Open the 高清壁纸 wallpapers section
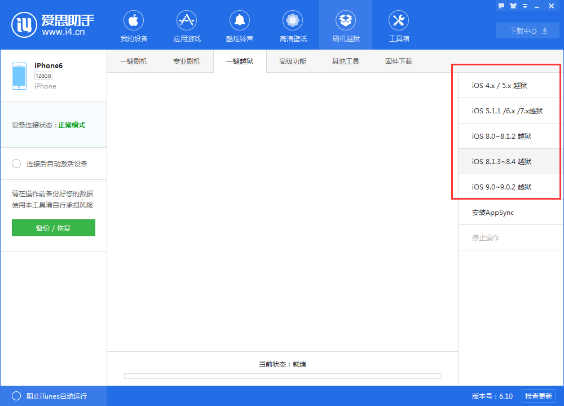 pyautogui.click(x=293, y=25)
